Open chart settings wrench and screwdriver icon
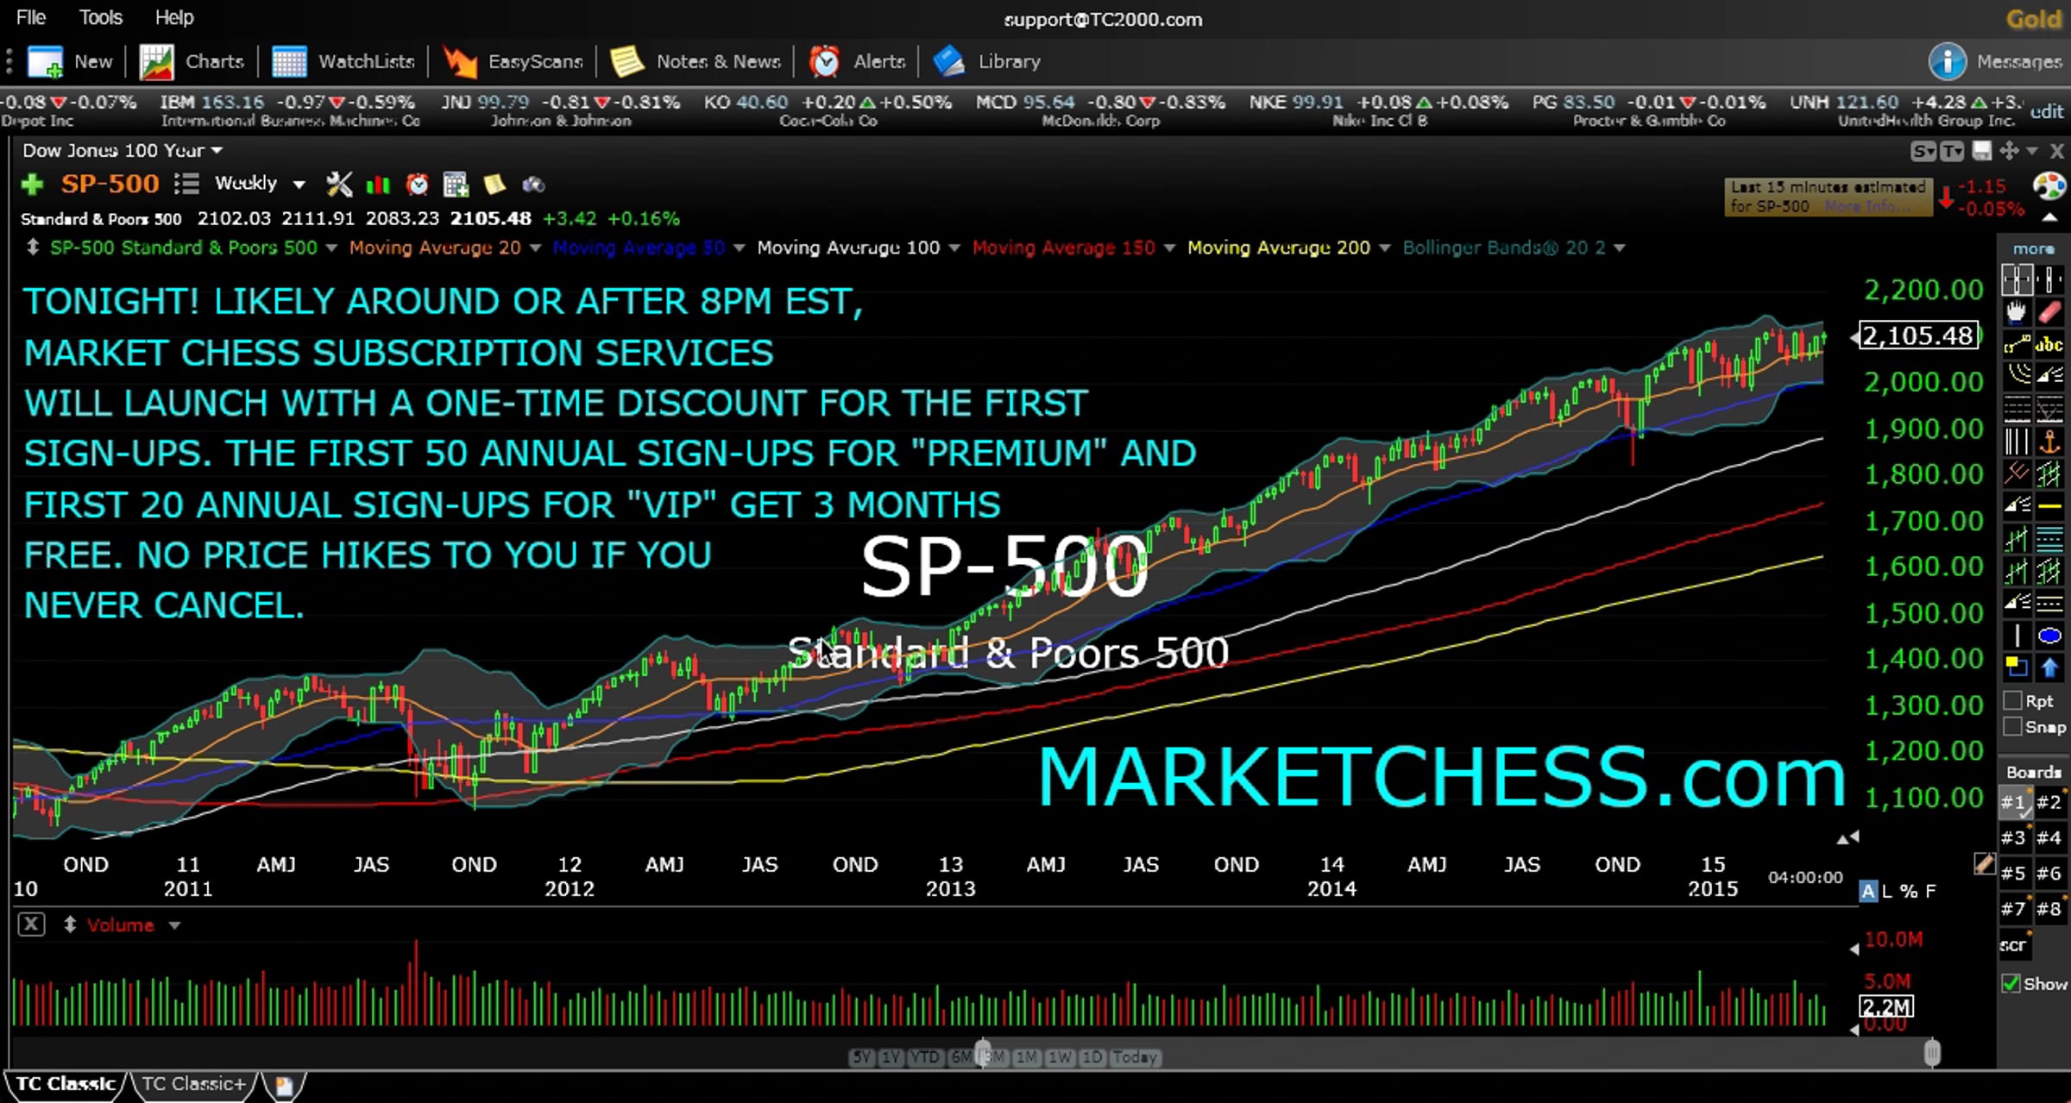Screen dimensions: 2071x1103 pos(339,184)
